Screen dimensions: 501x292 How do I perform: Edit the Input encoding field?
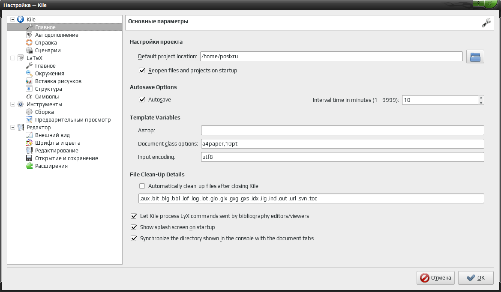point(342,157)
